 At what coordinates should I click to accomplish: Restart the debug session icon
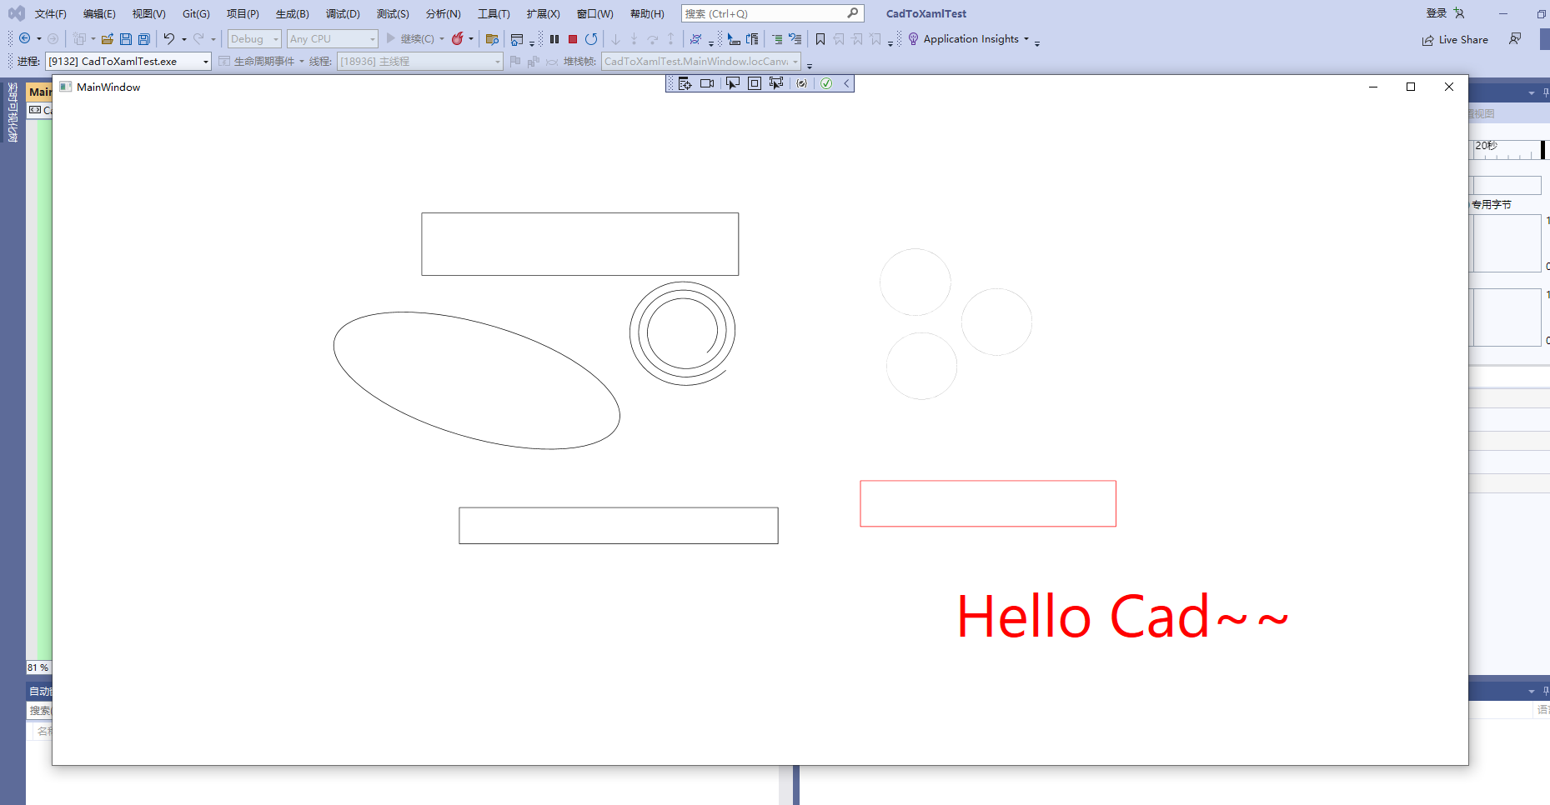coord(591,38)
